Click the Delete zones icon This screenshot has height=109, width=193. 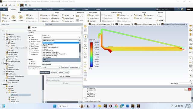pyautogui.click(x=52, y=15)
